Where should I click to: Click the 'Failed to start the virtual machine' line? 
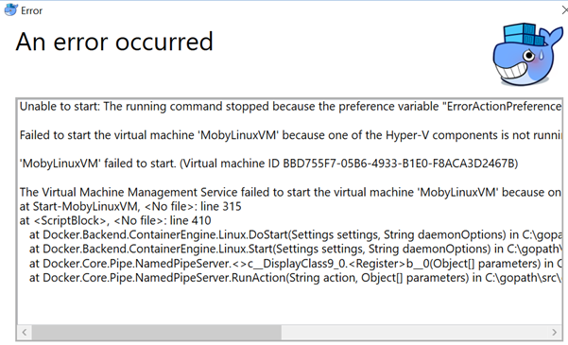click(290, 135)
